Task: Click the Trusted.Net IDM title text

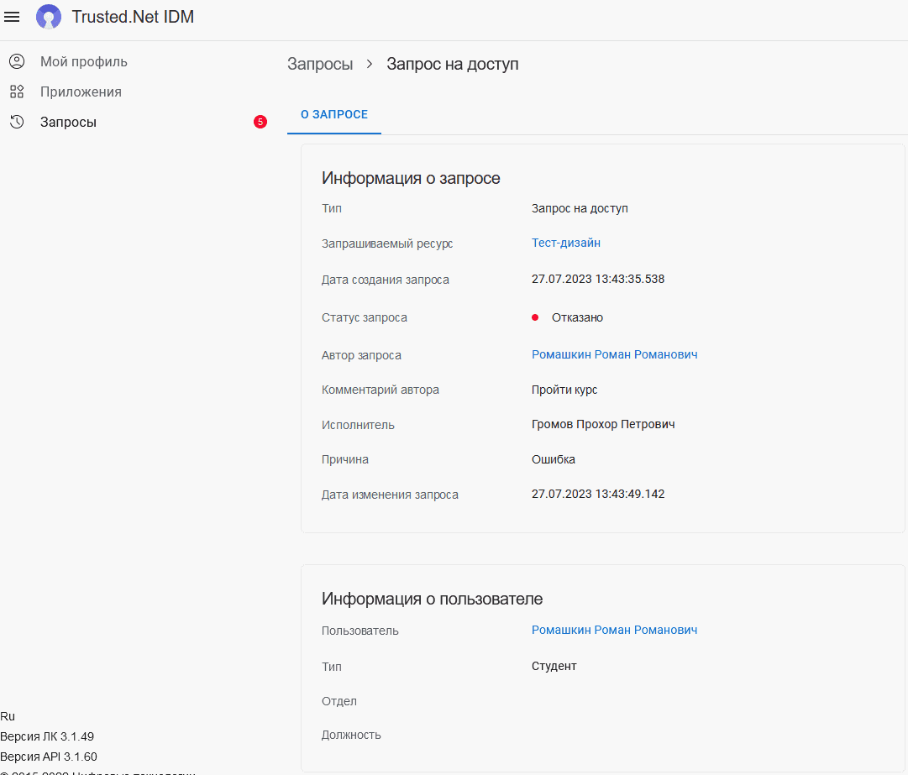Action: [133, 17]
